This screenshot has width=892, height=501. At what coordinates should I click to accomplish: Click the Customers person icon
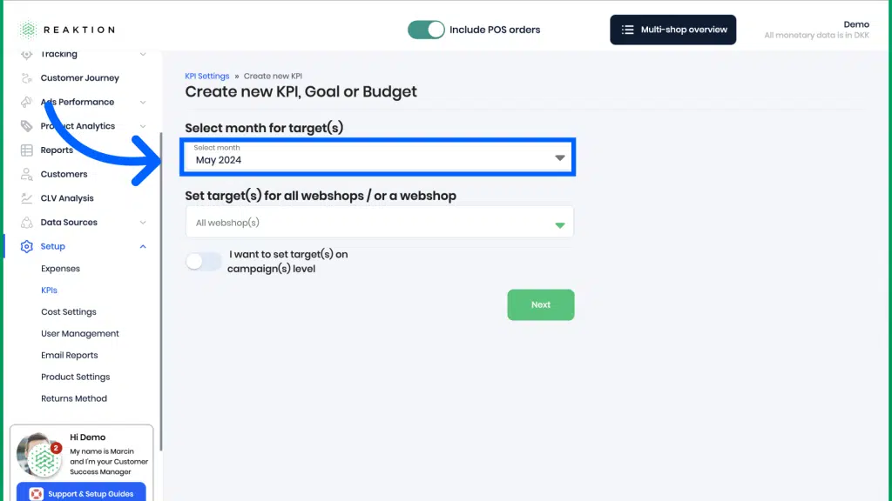tap(27, 174)
